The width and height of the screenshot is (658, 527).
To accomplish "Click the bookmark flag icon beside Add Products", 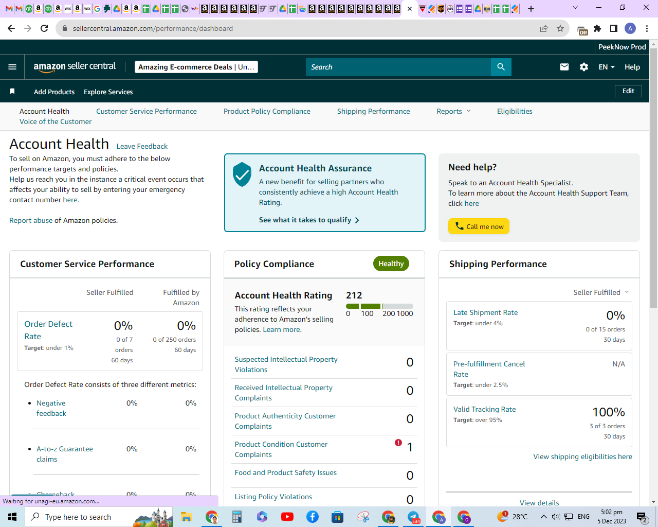I will [x=12, y=91].
